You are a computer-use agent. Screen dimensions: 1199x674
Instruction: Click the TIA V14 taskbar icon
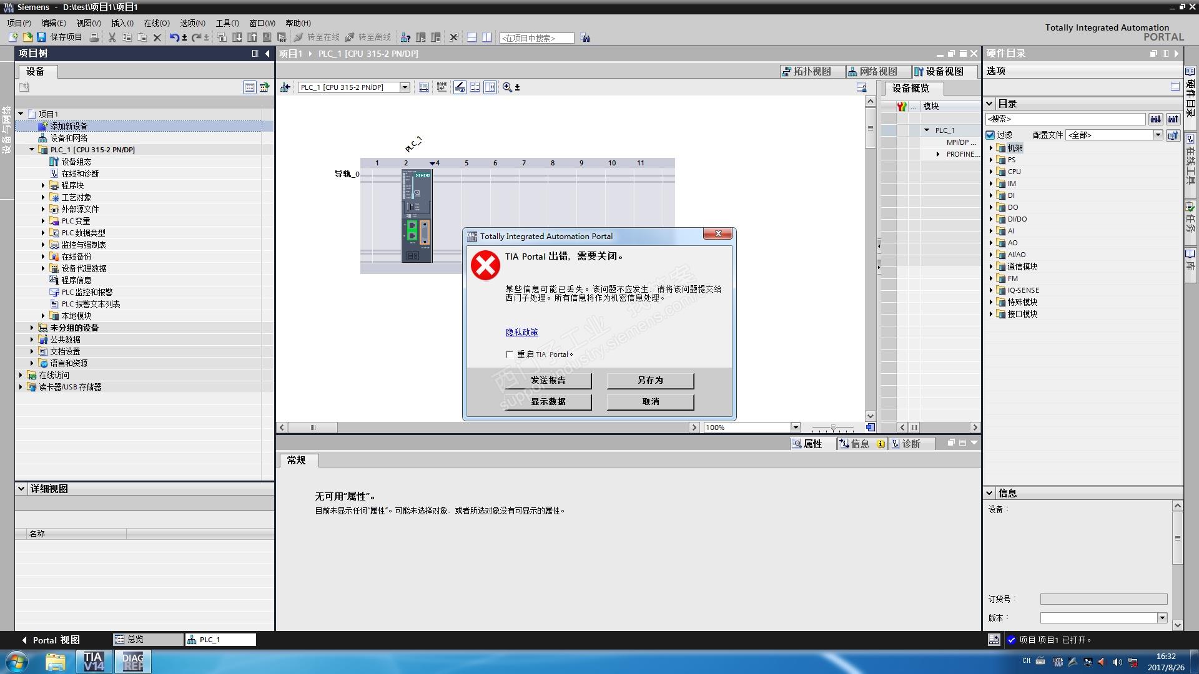click(x=94, y=662)
